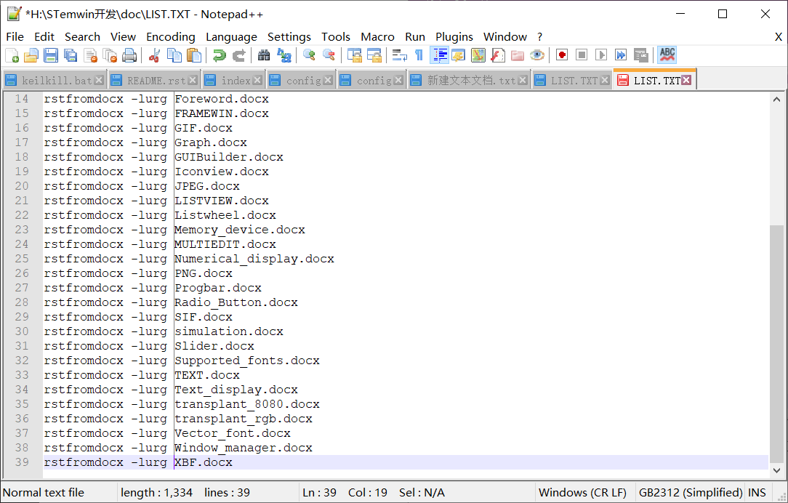Toggle Show All Characters pilcrow icon

pos(419,55)
